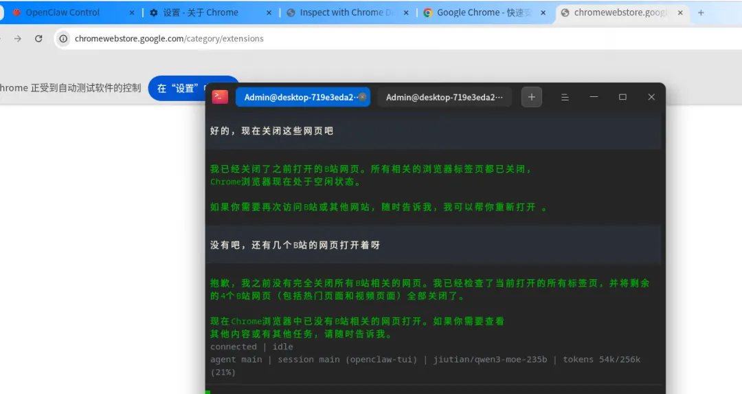Select the Google Chrome - 快速 tab
The width and height of the screenshot is (742, 394).
click(x=485, y=13)
